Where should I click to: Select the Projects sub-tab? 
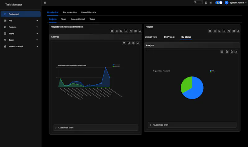[53, 19]
